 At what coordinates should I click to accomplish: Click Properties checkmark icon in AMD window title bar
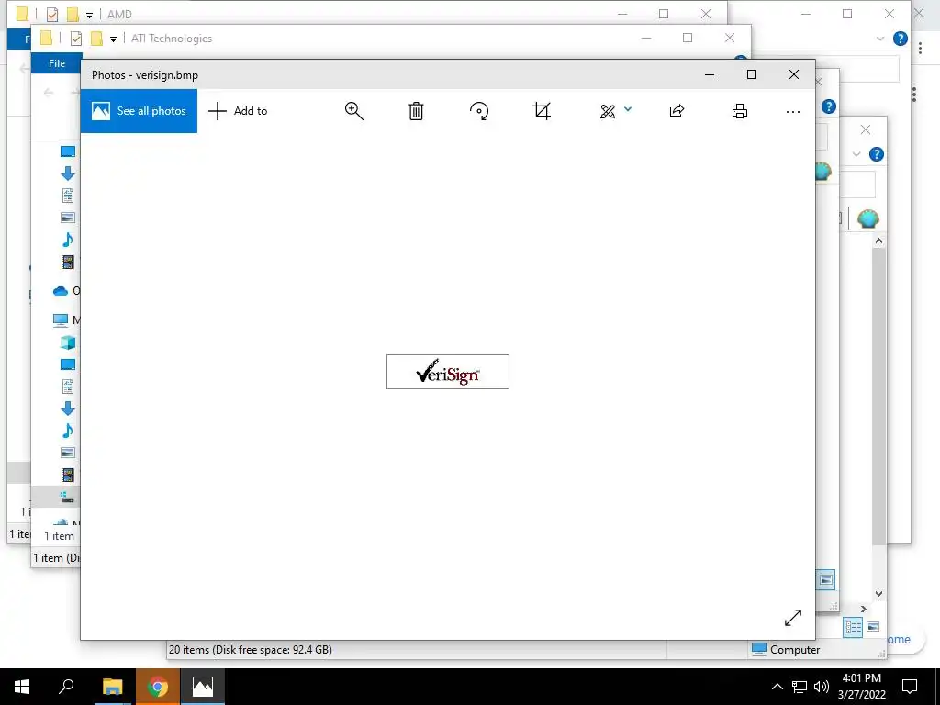tap(52, 14)
